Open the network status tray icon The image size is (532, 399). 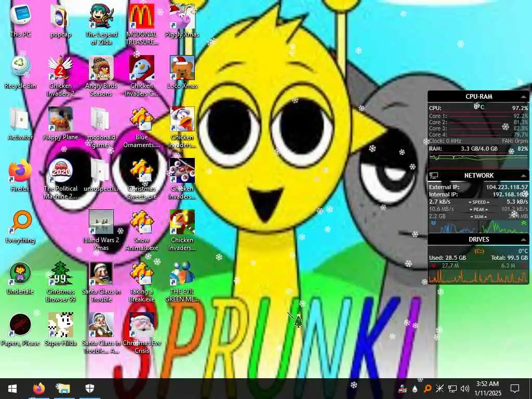pos(453,389)
